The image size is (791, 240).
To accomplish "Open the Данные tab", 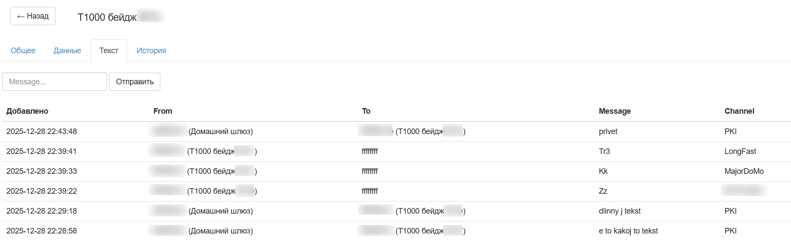I will point(67,51).
